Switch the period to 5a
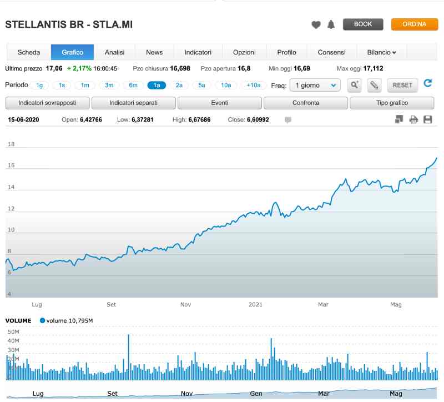The height and width of the screenshot is (402, 444). pos(202,85)
